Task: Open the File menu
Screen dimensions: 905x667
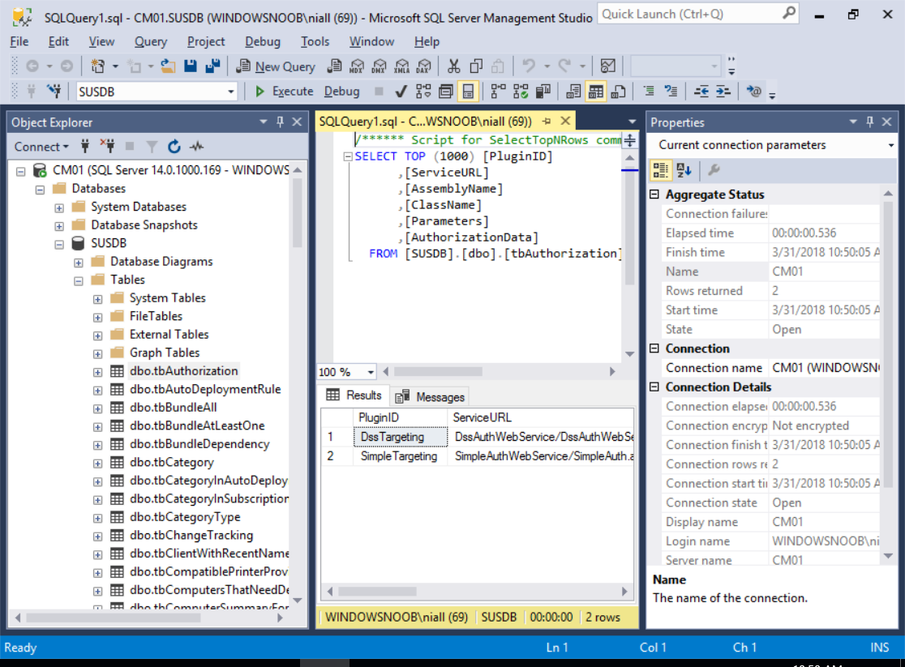Action: (x=19, y=41)
